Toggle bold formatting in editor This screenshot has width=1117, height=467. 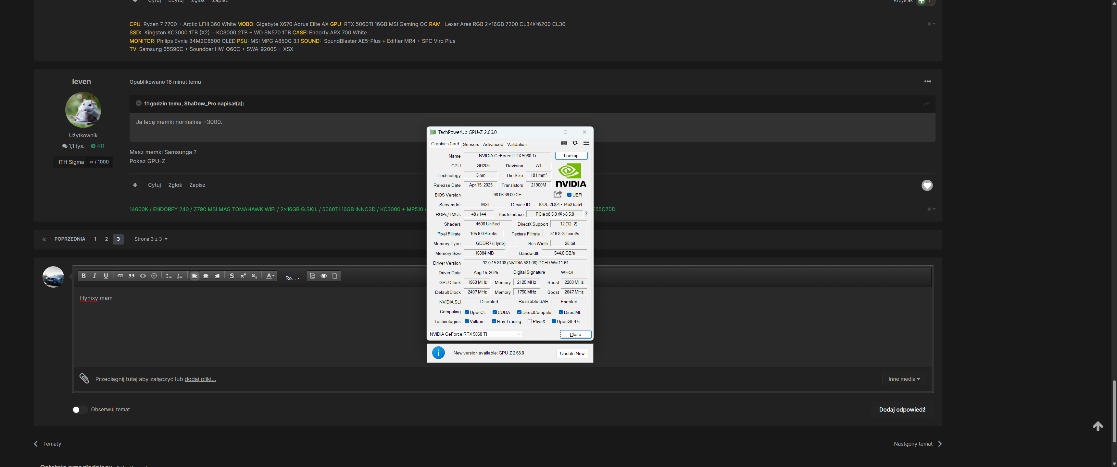[x=84, y=276]
